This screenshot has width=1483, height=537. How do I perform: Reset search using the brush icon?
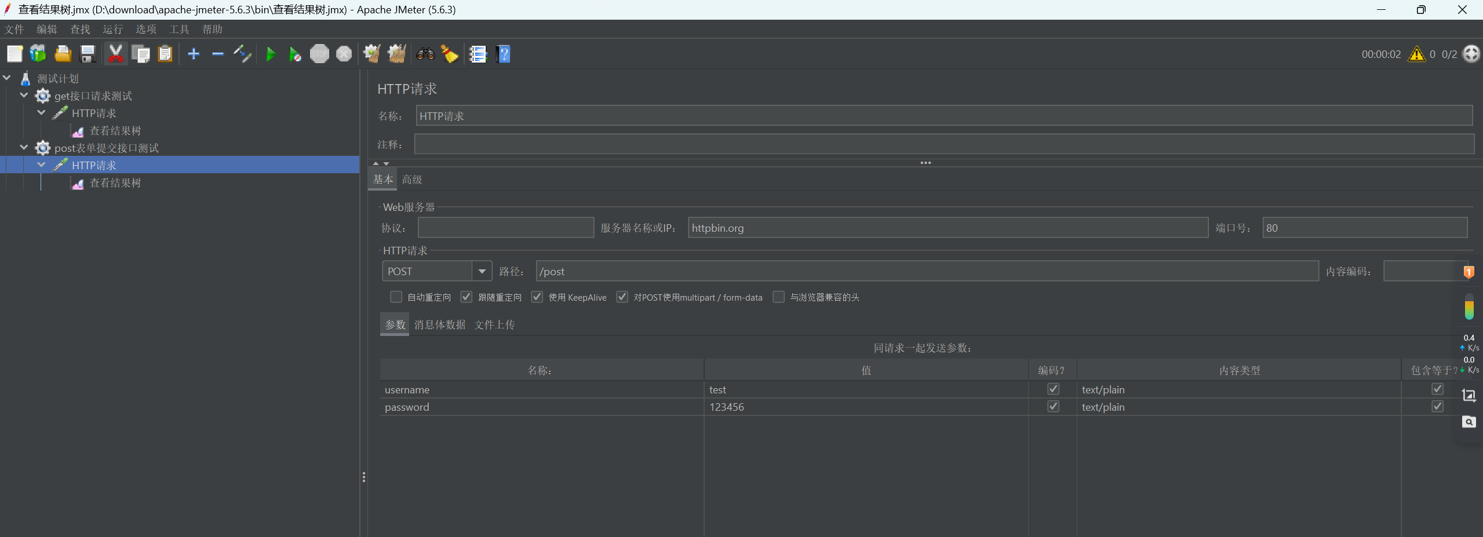point(450,54)
